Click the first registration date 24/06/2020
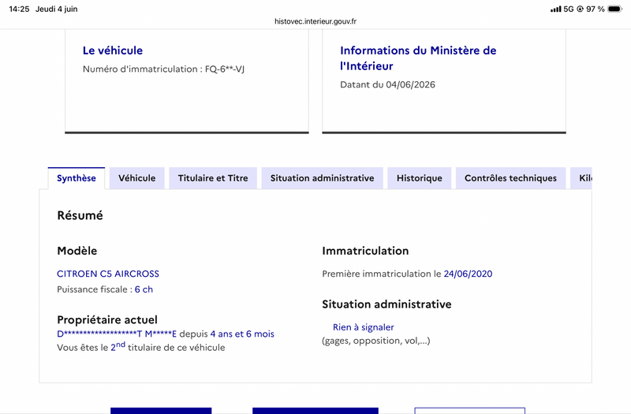The height and width of the screenshot is (414, 631). point(468,274)
